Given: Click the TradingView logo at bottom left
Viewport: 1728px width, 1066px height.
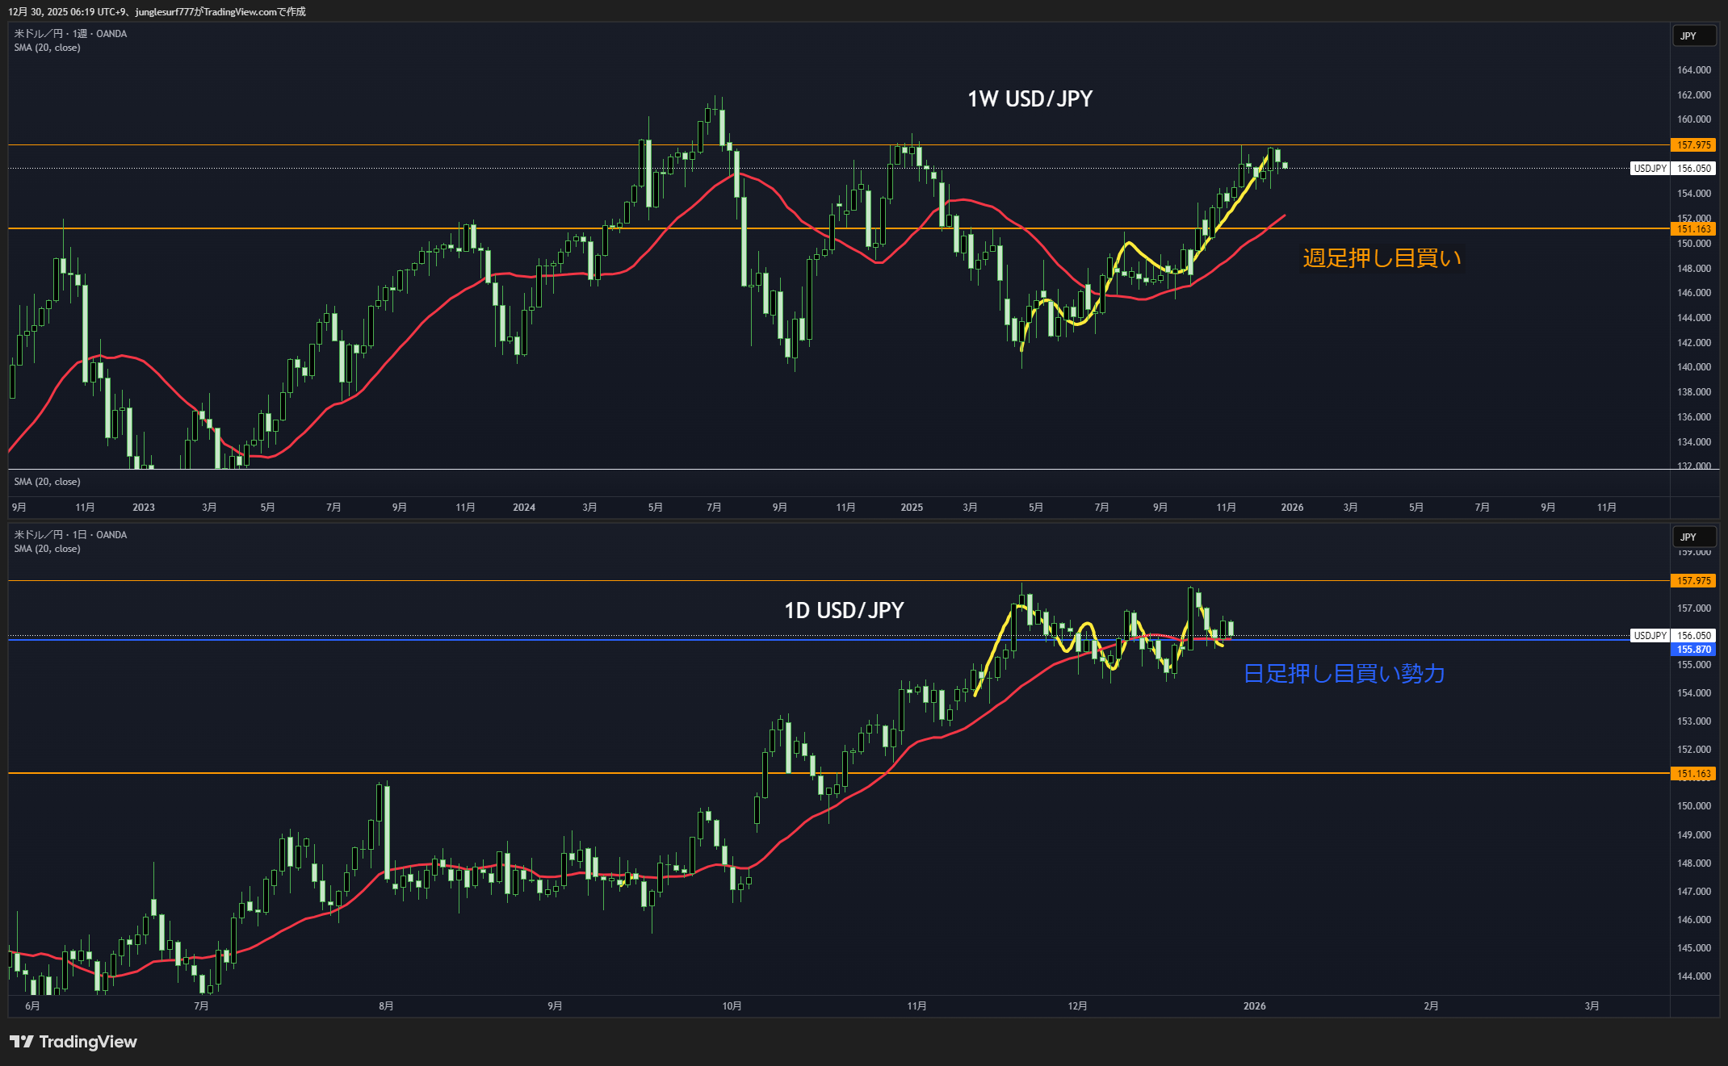Looking at the screenshot, I should [x=73, y=1042].
